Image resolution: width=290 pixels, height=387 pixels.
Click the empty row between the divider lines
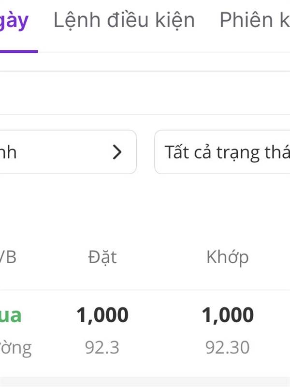[145, 93]
